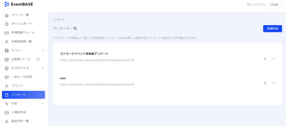Viewport: 286px width, 126px height.
Task: Open analytics icon for aaa questionnaire
Action: click(265, 83)
